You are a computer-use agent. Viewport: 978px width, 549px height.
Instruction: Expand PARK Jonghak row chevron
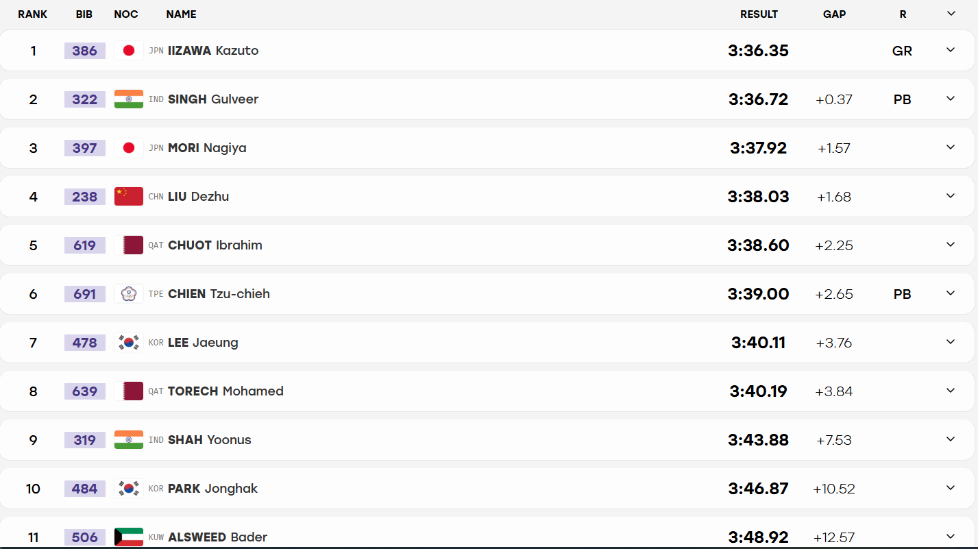[951, 488]
